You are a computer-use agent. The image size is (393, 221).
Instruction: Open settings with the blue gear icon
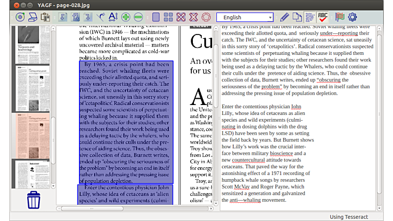click(x=352, y=17)
